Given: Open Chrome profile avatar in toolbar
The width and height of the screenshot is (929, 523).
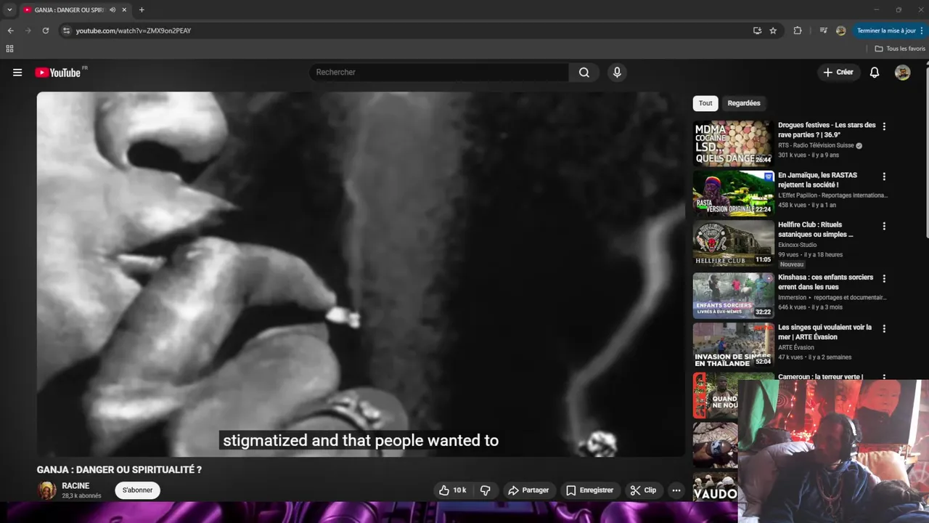Looking at the screenshot, I should 840,31.
